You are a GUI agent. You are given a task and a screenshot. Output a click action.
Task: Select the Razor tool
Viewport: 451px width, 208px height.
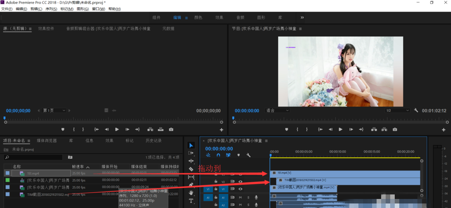(191, 169)
